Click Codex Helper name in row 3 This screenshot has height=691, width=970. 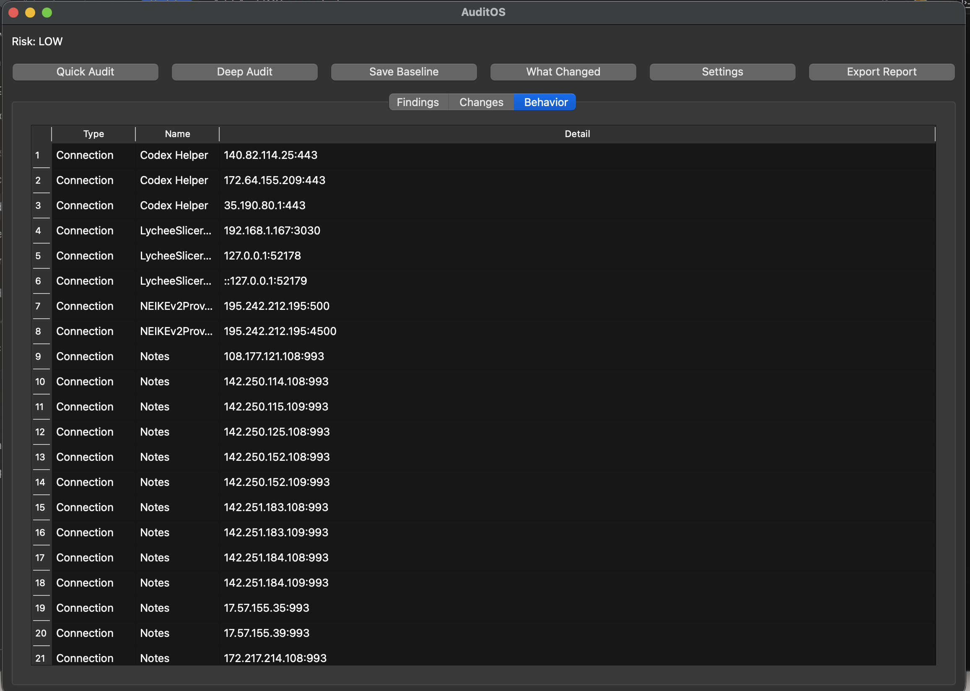(x=177, y=205)
